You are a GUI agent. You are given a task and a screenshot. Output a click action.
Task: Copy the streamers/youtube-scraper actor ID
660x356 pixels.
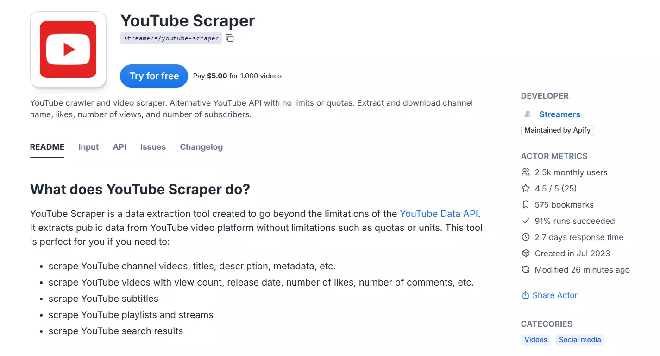tap(230, 38)
